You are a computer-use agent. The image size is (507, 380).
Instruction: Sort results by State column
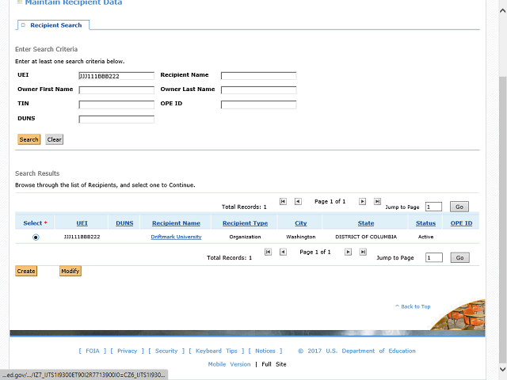pos(366,223)
